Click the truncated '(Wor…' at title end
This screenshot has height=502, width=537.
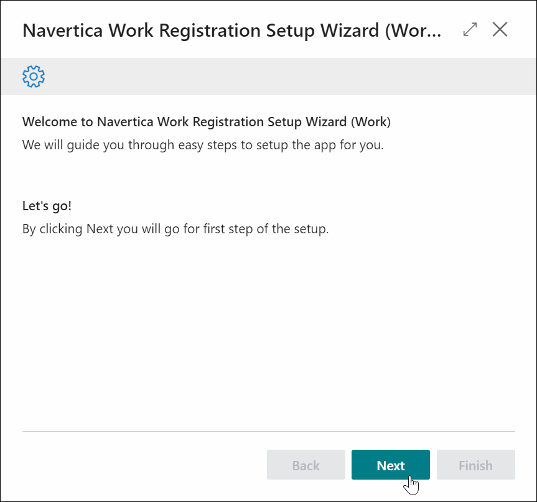413,31
